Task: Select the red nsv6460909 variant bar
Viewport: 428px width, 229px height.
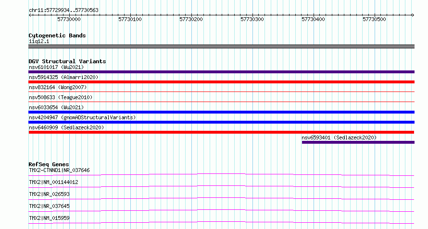Action: [x=221, y=132]
